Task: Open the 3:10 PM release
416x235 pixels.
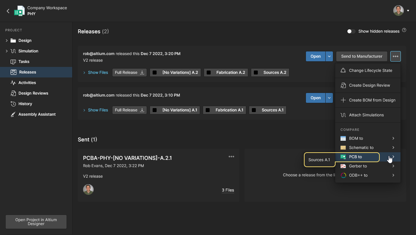Action: tap(315, 98)
